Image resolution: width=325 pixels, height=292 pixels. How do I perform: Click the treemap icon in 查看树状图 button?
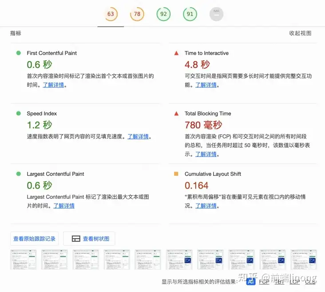(76, 239)
